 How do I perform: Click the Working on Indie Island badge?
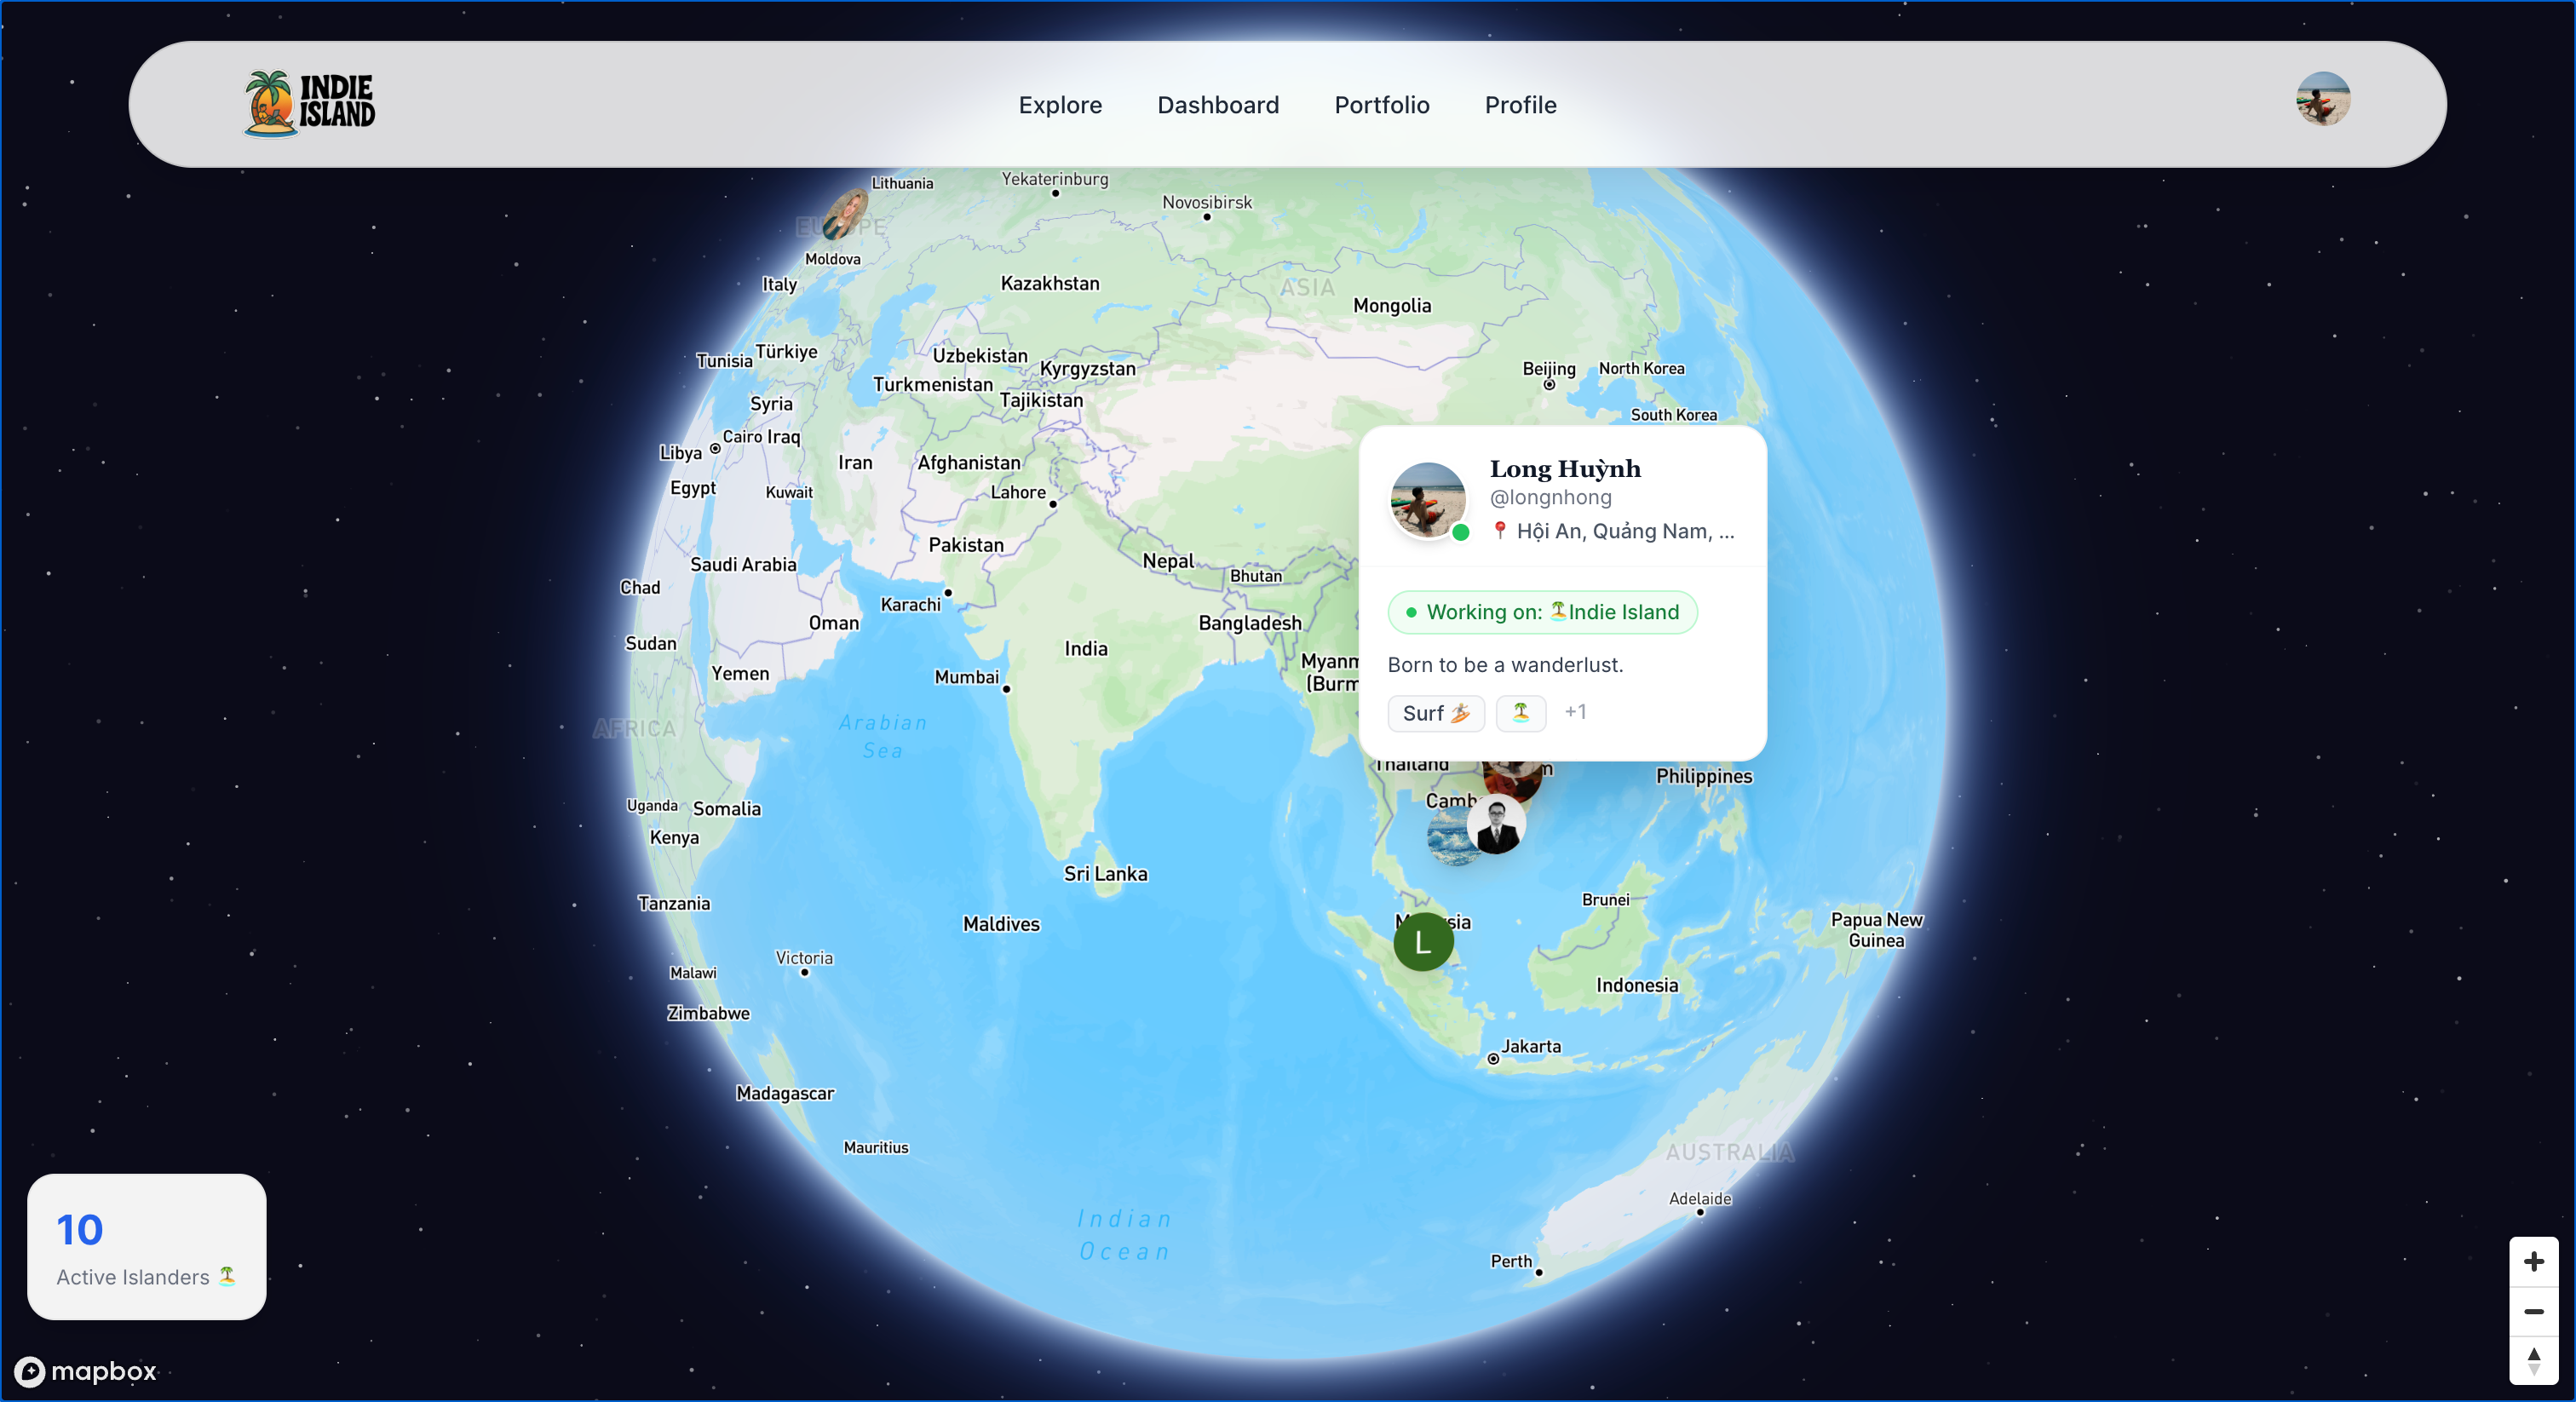1542,612
